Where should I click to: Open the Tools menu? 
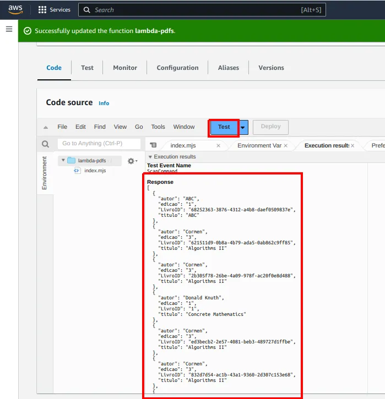(x=158, y=127)
